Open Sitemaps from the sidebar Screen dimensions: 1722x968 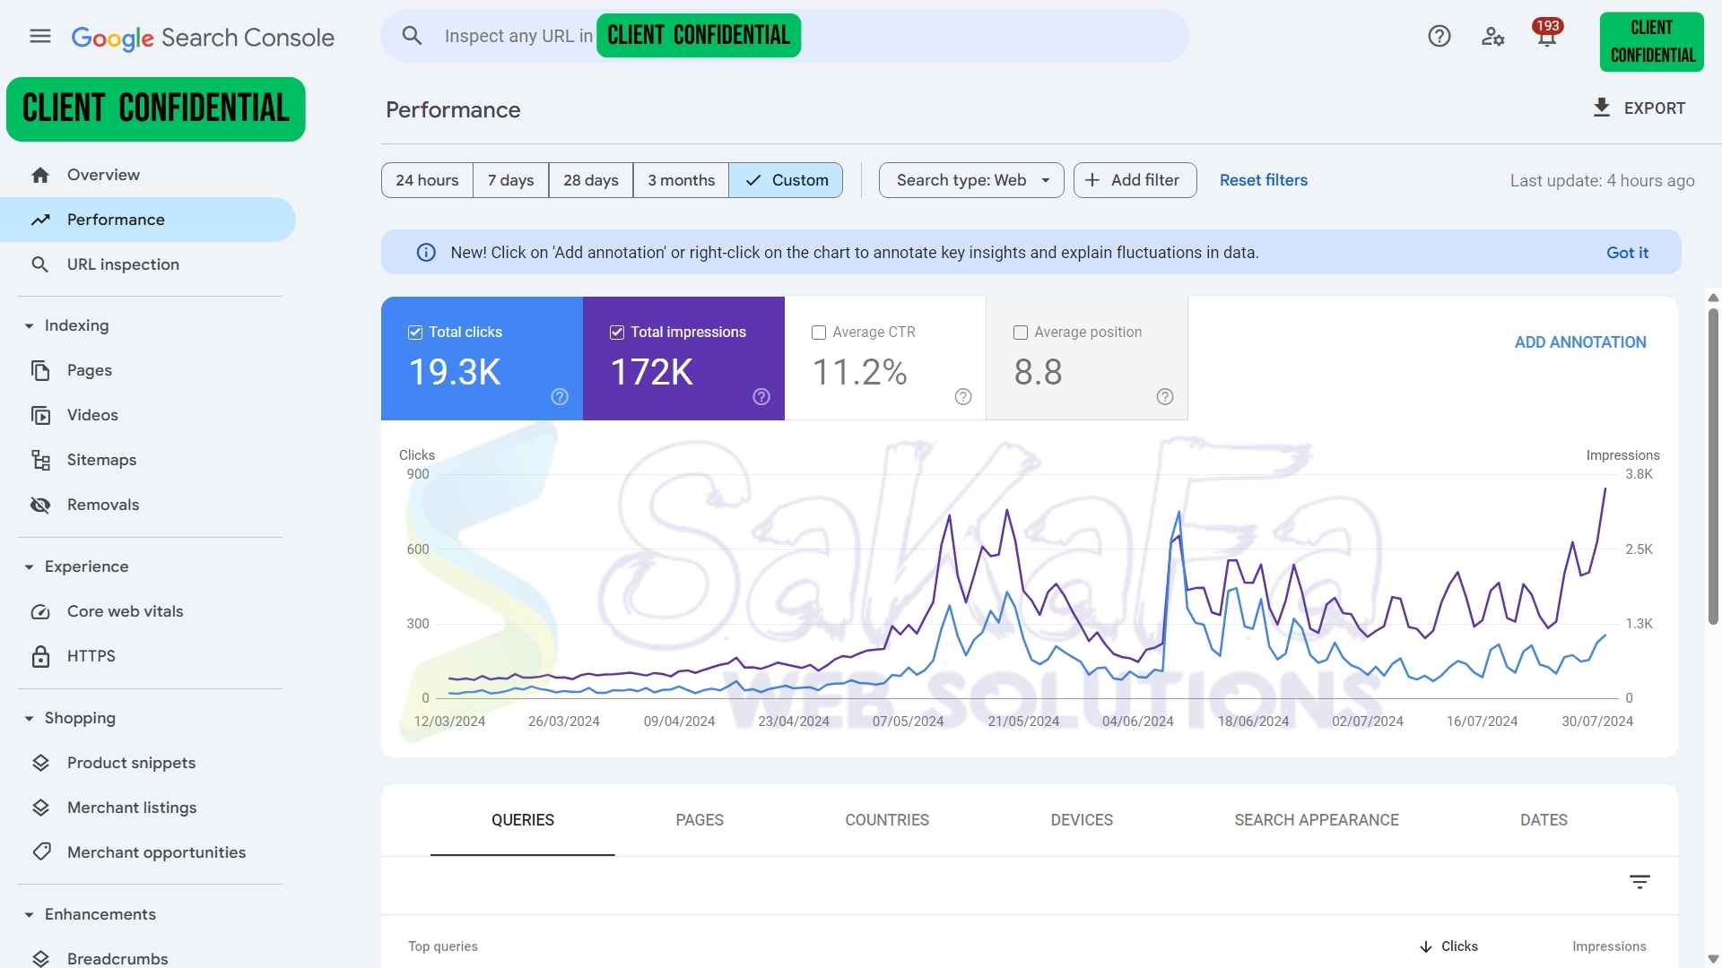point(101,460)
